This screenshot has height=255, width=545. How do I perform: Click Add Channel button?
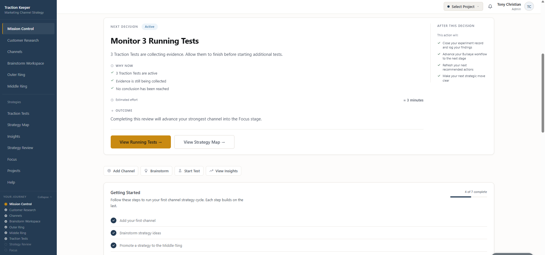pos(121,171)
